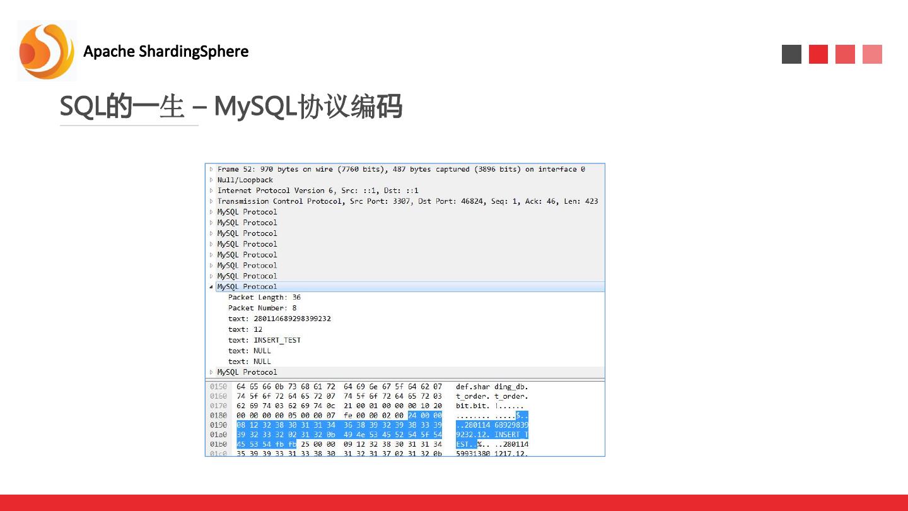Click ASCII text '9232.12. INSERT_T'

(492, 435)
